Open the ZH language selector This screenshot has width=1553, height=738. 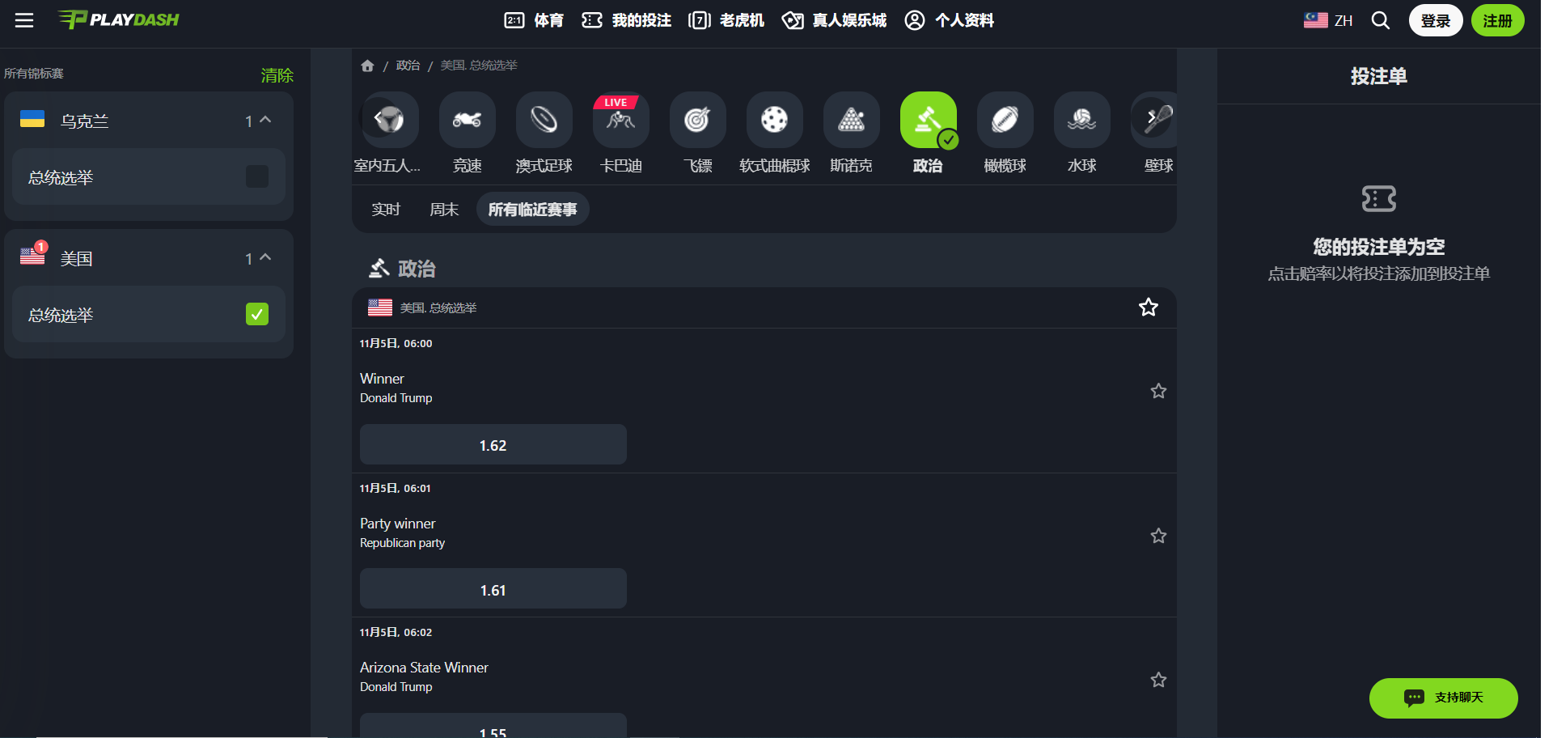point(1328,20)
